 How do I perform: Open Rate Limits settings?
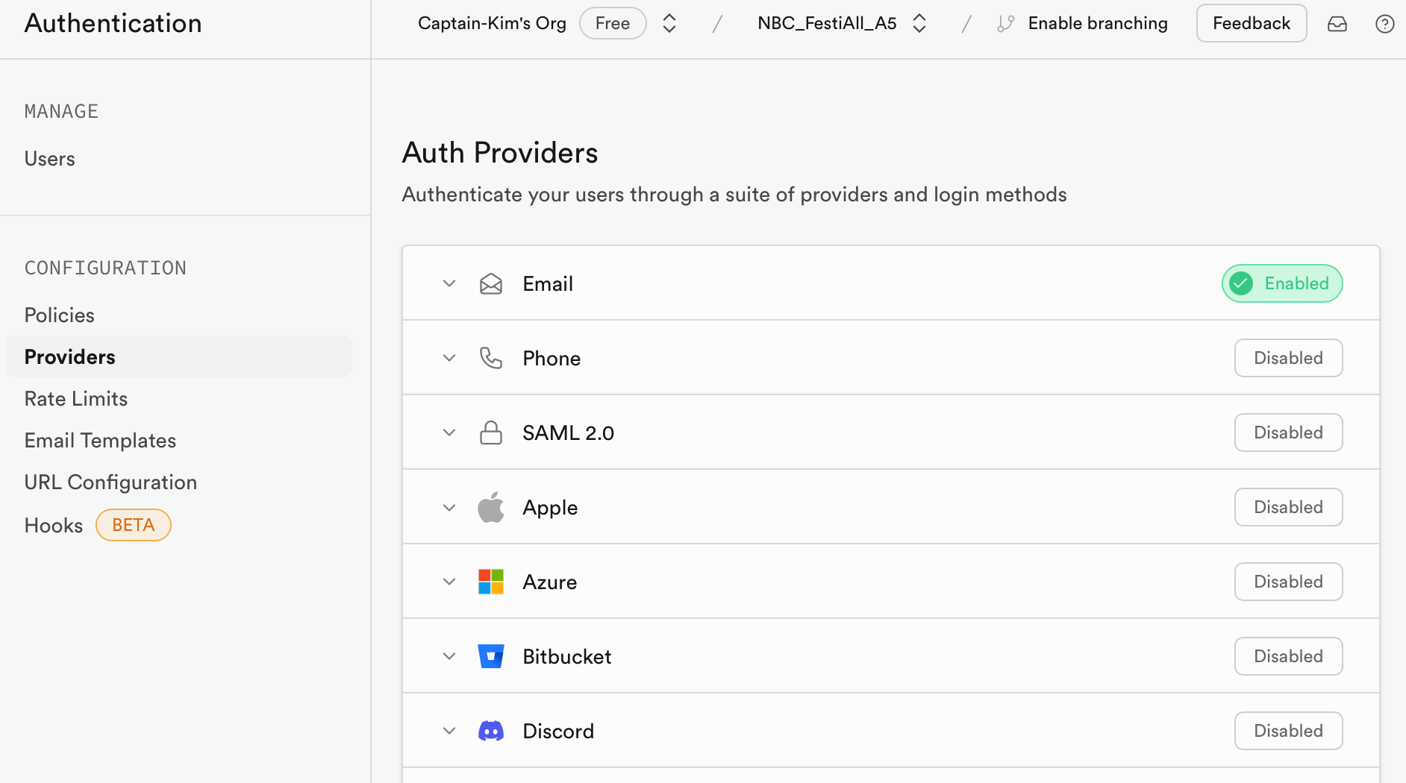[x=76, y=399]
